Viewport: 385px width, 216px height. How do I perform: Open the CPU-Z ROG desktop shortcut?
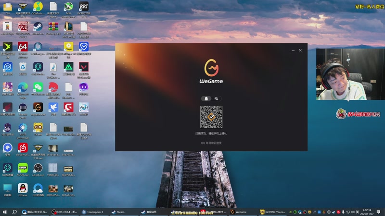click(x=23, y=30)
